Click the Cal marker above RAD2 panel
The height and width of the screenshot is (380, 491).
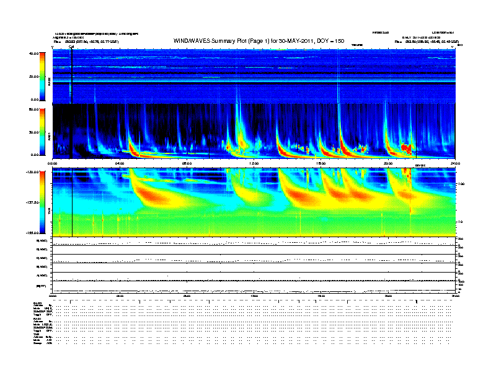pyautogui.click(x=71, y=47)
